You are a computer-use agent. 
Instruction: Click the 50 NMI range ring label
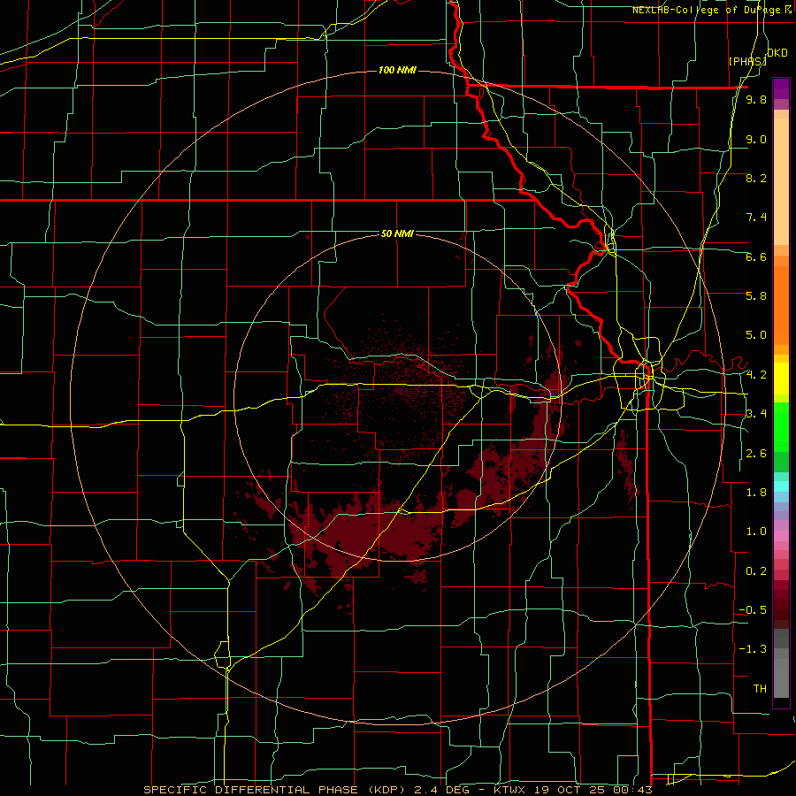click(x=397, y=233)
